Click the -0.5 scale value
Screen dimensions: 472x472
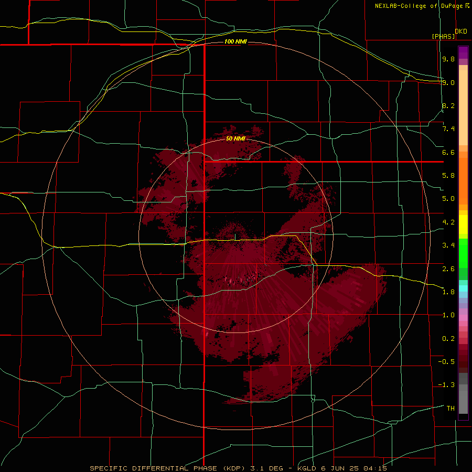[446, 361]
